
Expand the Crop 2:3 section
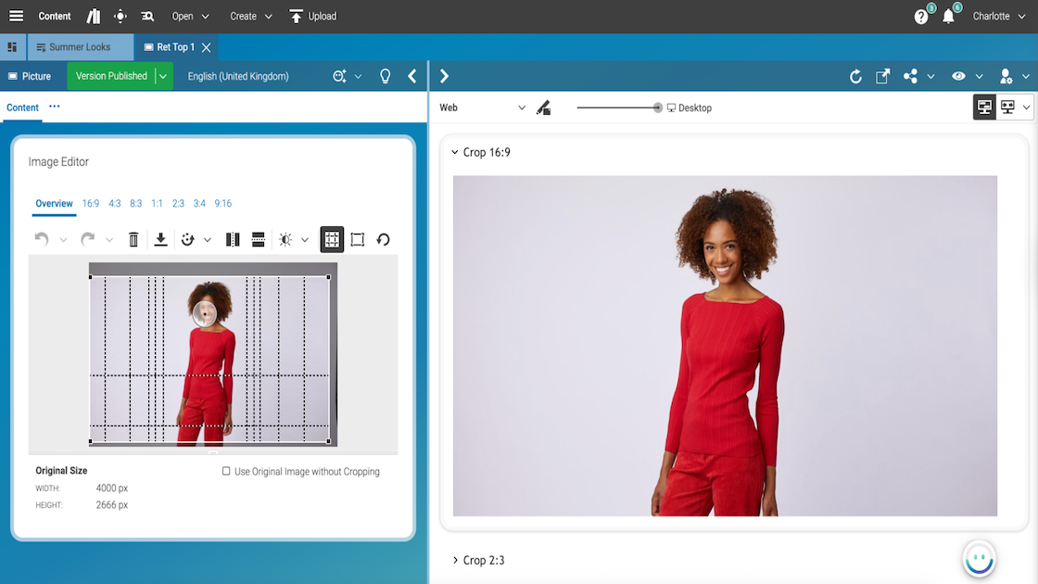(x=455, y=560)
